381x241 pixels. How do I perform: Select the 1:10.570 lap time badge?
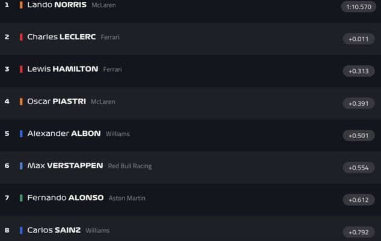(359, 7)
